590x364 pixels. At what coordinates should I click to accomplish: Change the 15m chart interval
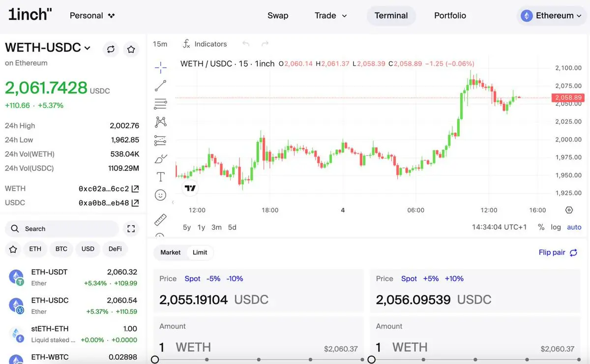coord(160,44)
